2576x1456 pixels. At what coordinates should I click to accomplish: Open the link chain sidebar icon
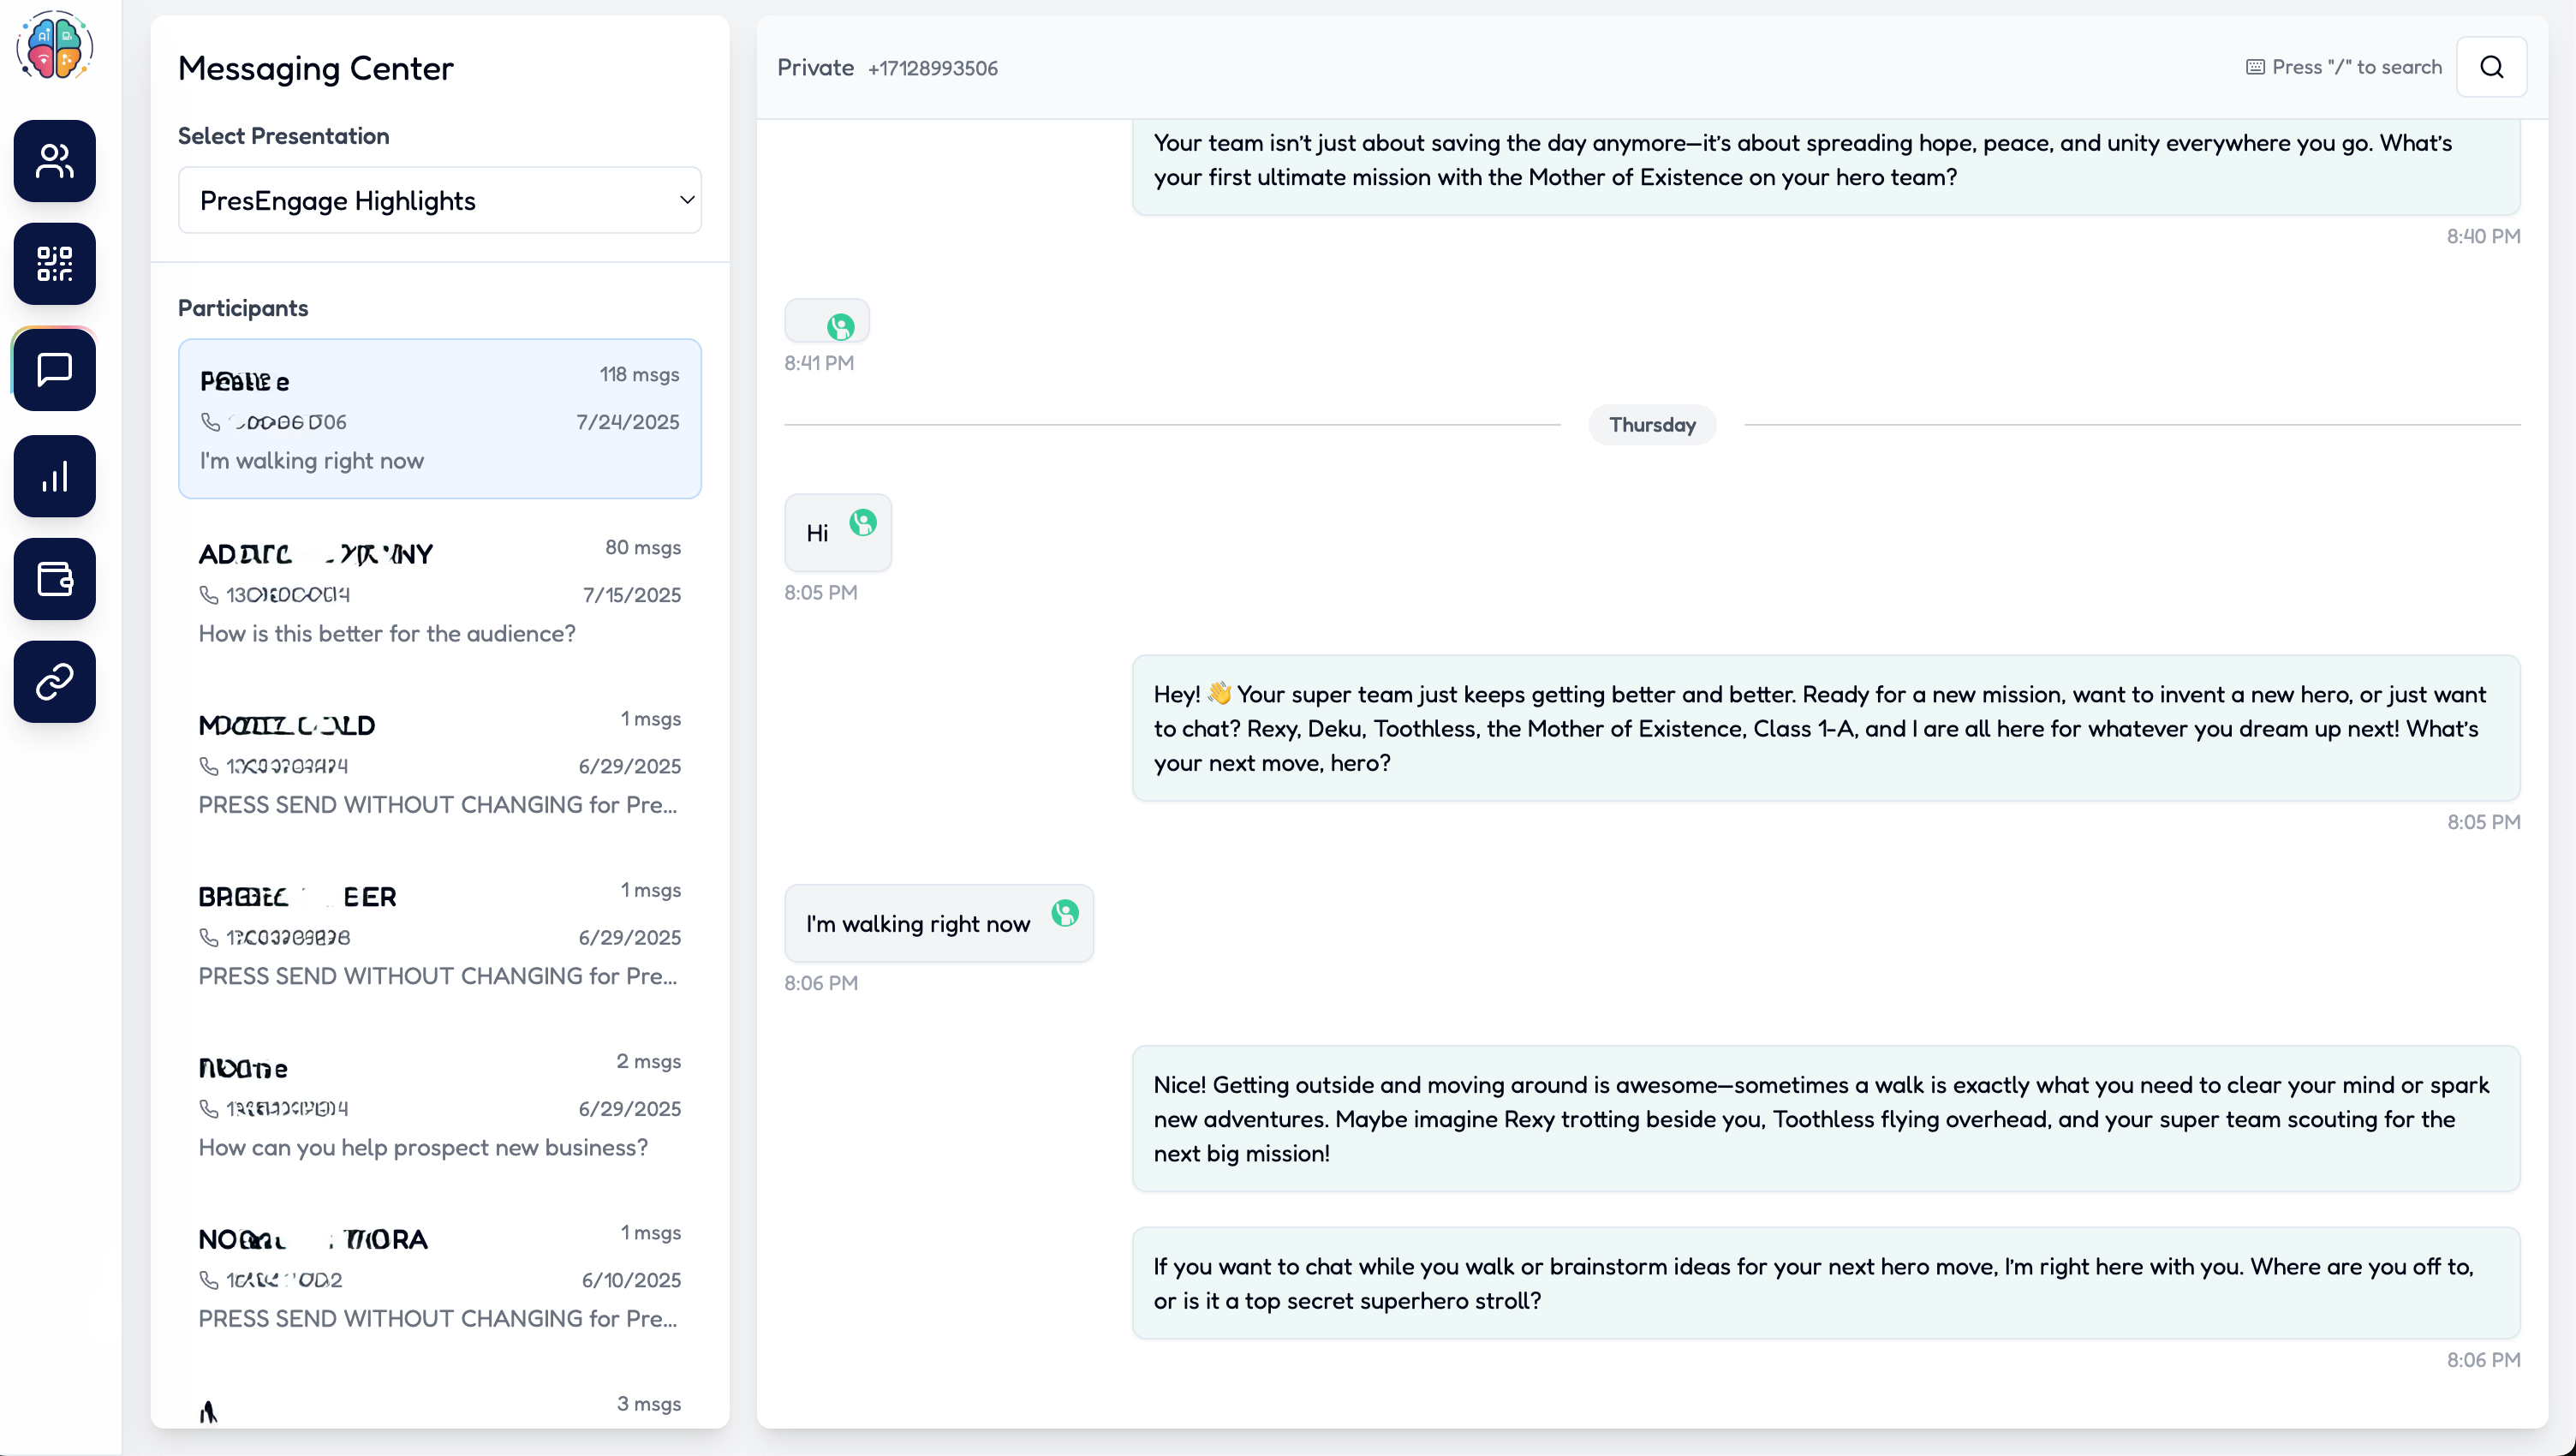[x=54, y=682]
